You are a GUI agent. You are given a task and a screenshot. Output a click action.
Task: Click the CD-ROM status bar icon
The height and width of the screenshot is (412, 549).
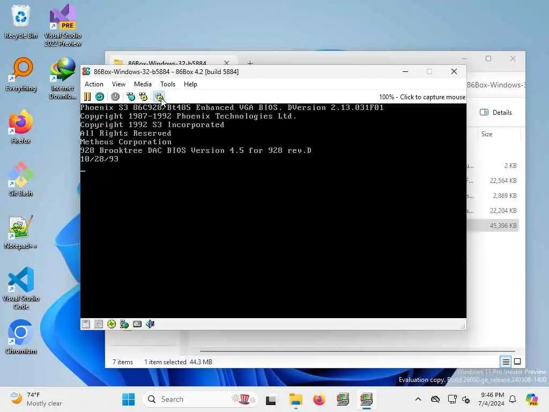[112, 324]
